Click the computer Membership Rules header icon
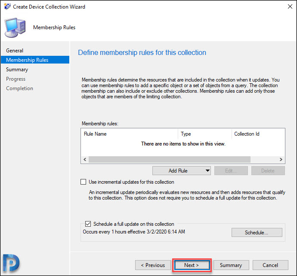The width and height of the screenshot is (297, 276). point(15,27)
